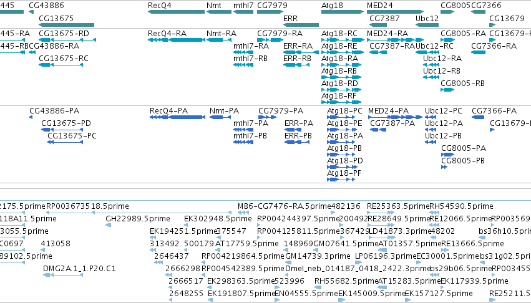The height and width of the screenshot is (303, 531).
Task: Click the CG43886 gene label
Action: tap(46, 6)
